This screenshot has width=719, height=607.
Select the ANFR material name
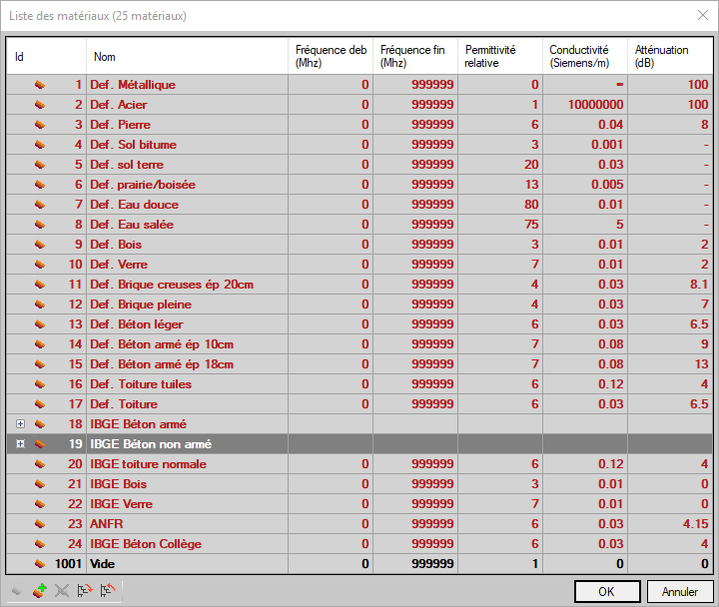tap(107, 524)
